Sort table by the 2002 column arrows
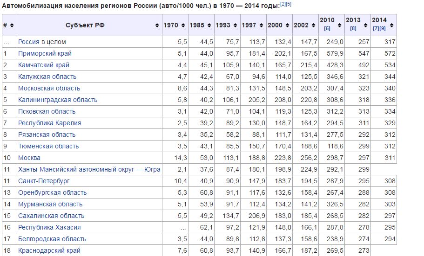424x256 pixels. 313,26
